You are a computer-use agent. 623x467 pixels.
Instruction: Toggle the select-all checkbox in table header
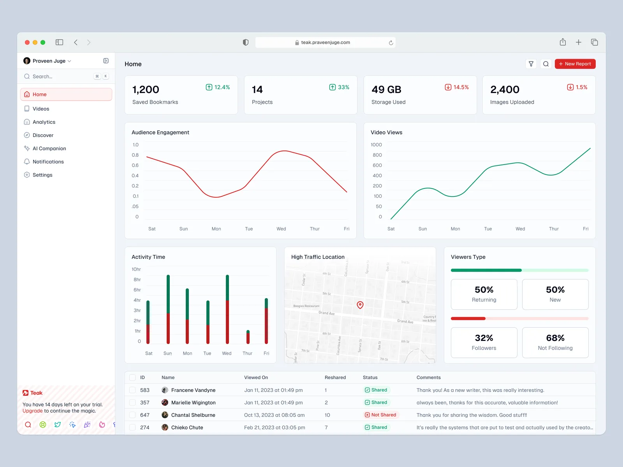132,377
